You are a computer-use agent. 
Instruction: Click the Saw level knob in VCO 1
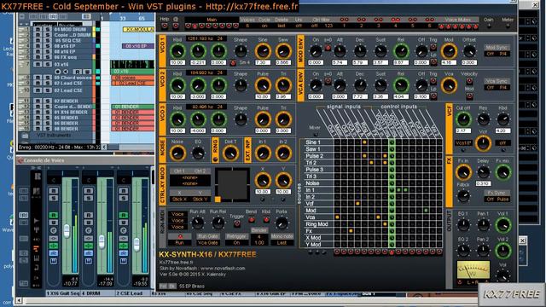click(283, 51)
